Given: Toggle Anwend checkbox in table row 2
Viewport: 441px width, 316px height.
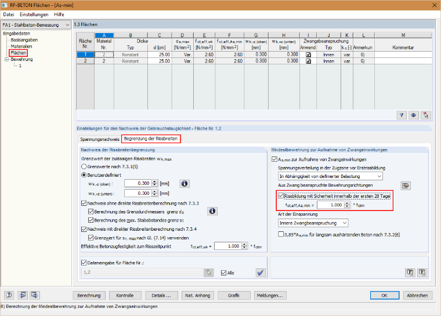Looking at the screenshot, I should click(308, 61).
